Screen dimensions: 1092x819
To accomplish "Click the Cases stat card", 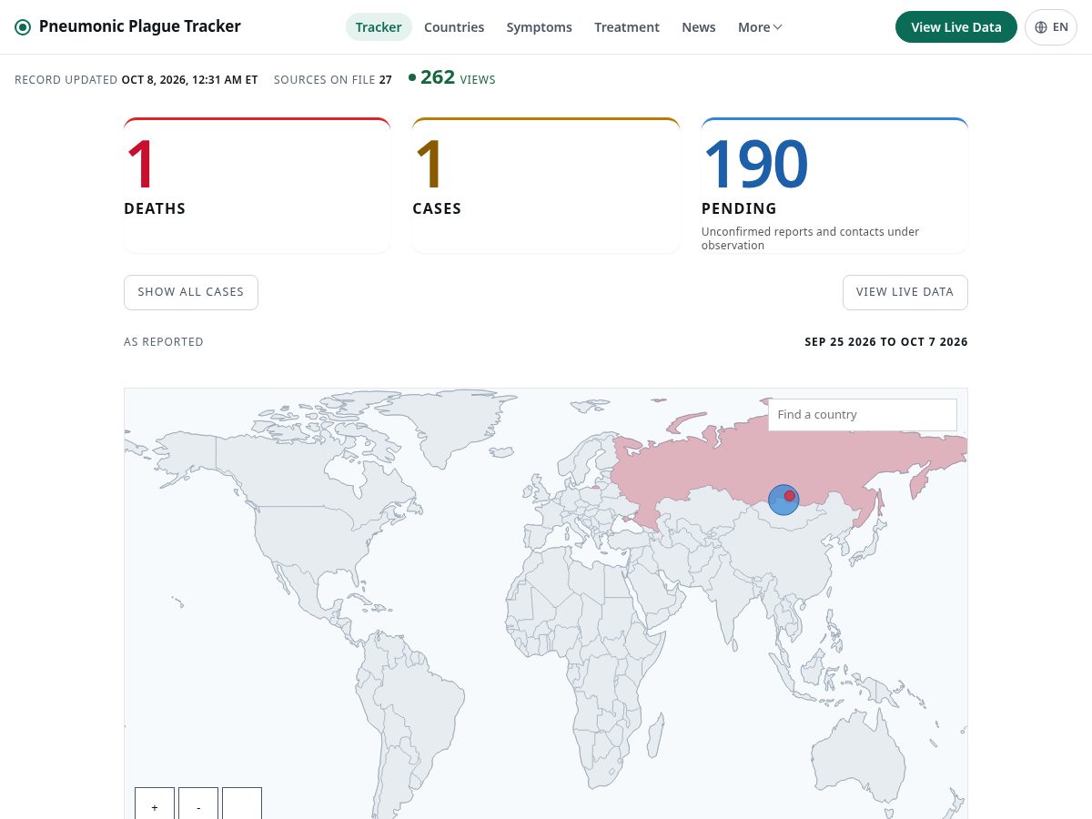I will coord(546,186).
